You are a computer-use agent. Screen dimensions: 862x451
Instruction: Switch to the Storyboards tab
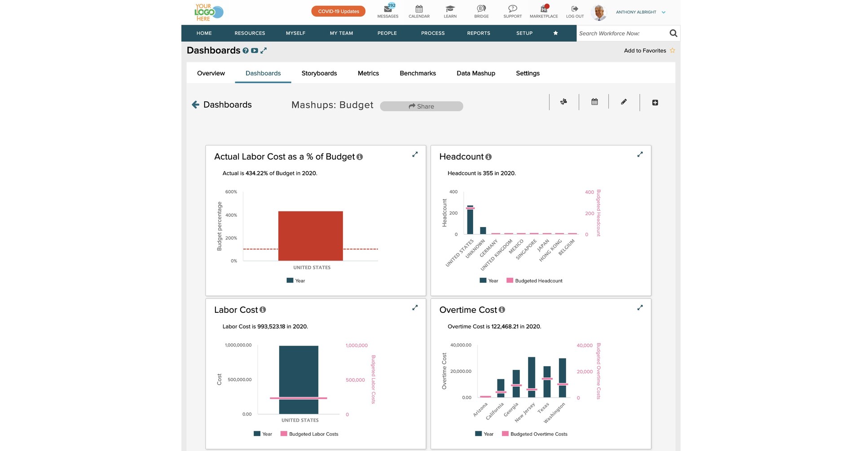(319, 73)
